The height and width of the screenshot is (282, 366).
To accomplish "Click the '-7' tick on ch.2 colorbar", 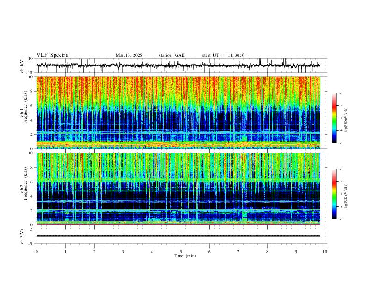I will [x=341, y=219].
